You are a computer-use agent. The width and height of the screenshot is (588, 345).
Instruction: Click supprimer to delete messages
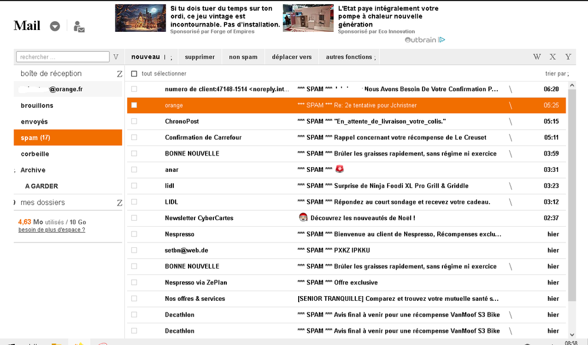200,57
